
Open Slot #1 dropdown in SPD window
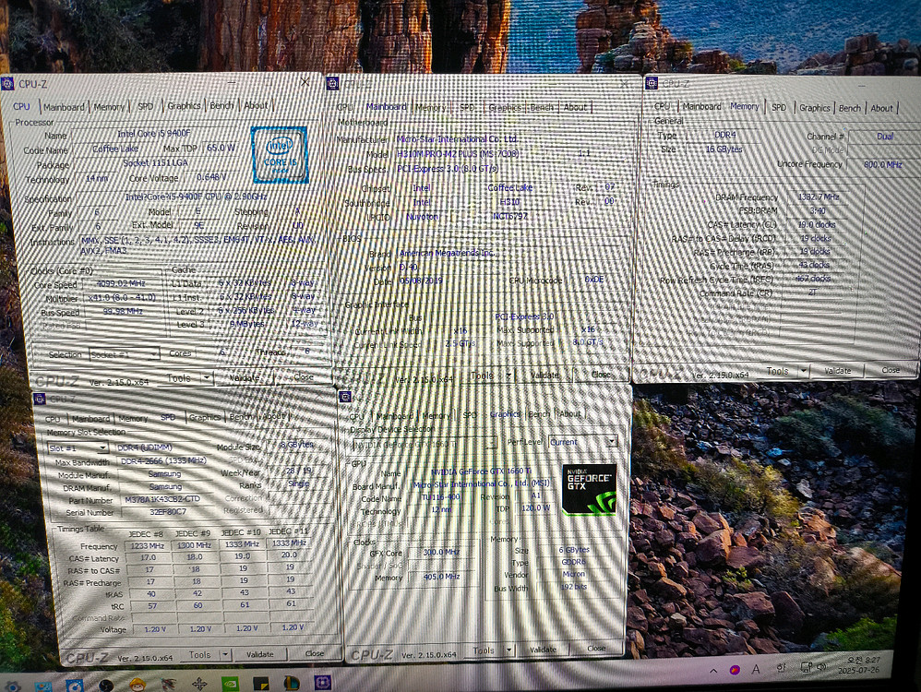pyautogui.click(x=78, y=447)
